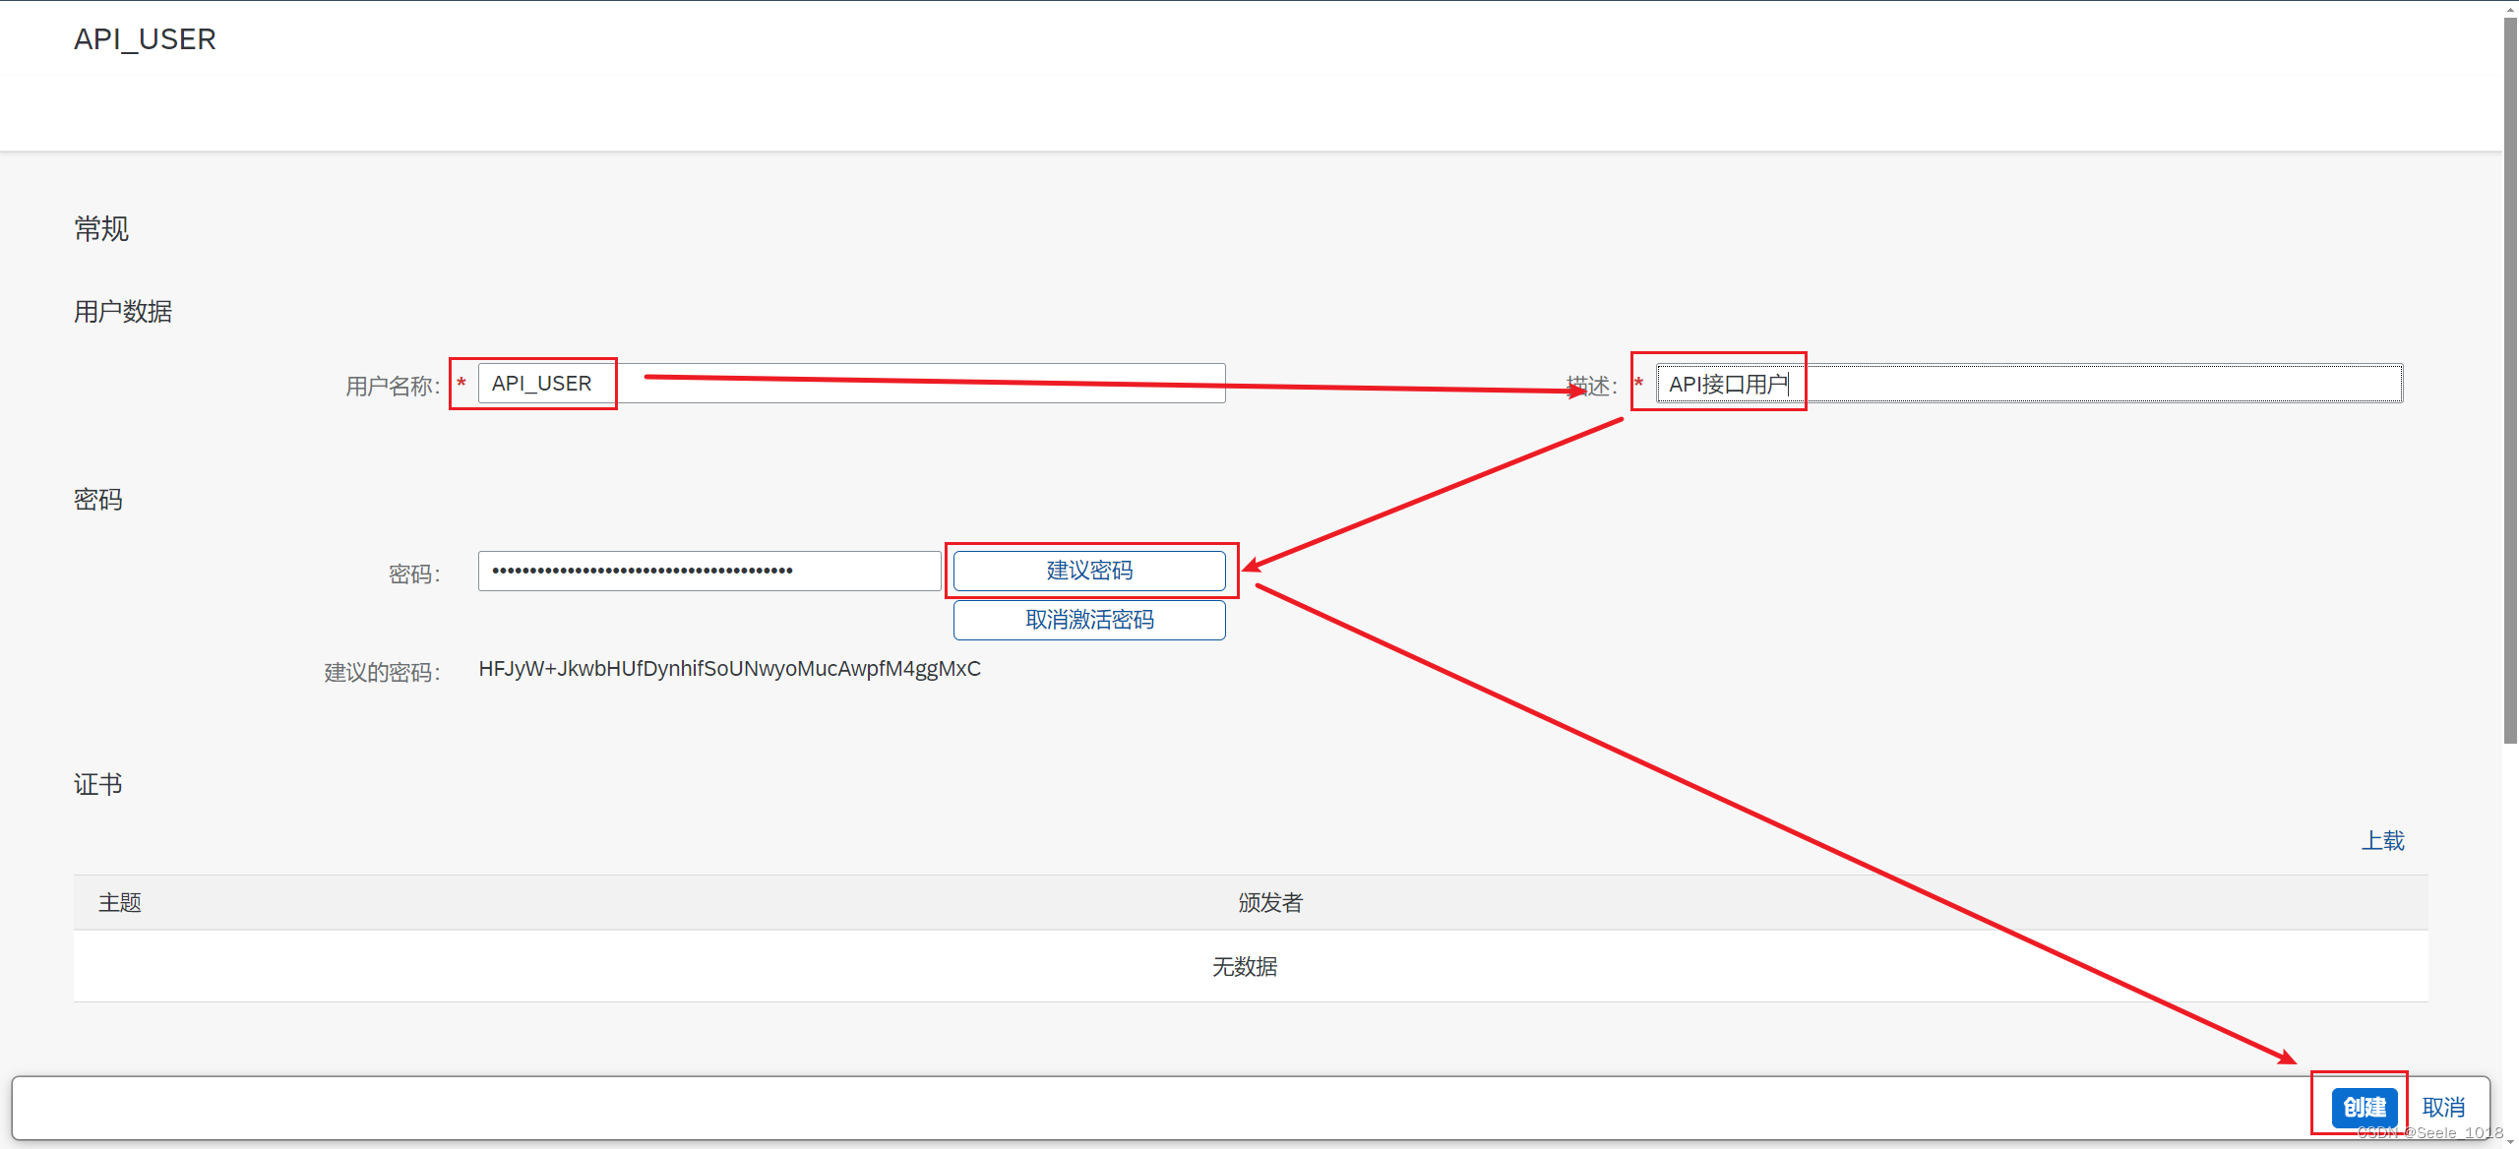Focus the masked 密码 password field
2519x1149 pixels.
[708, 571]
